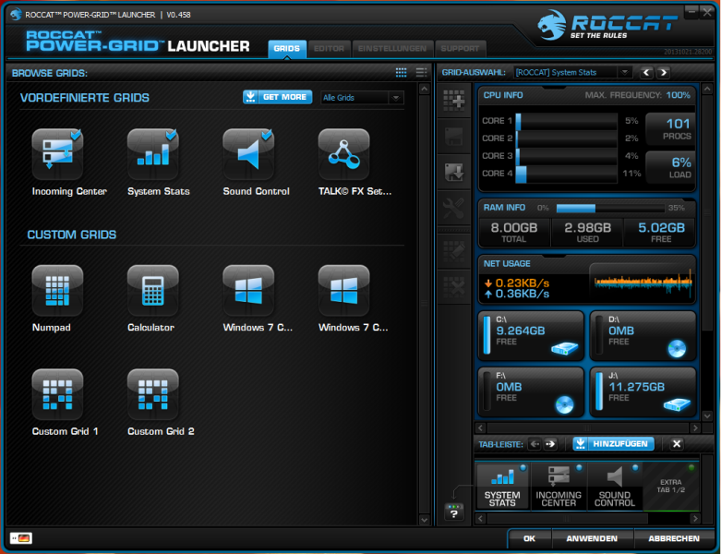Click the tab bar horizontal scroll left arrow

481,519
